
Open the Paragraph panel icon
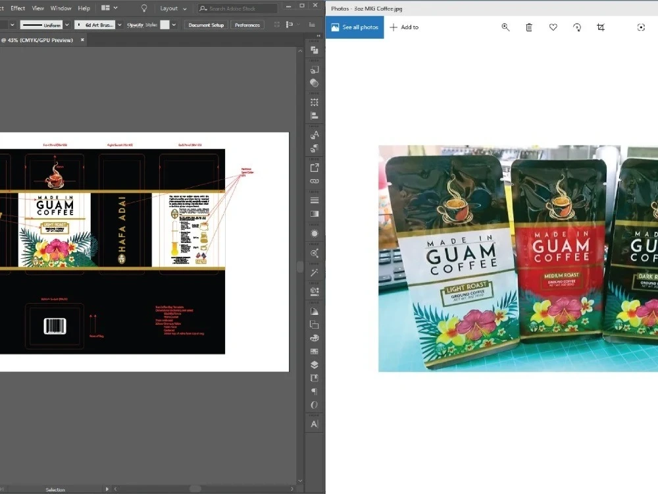click(315, 391)
